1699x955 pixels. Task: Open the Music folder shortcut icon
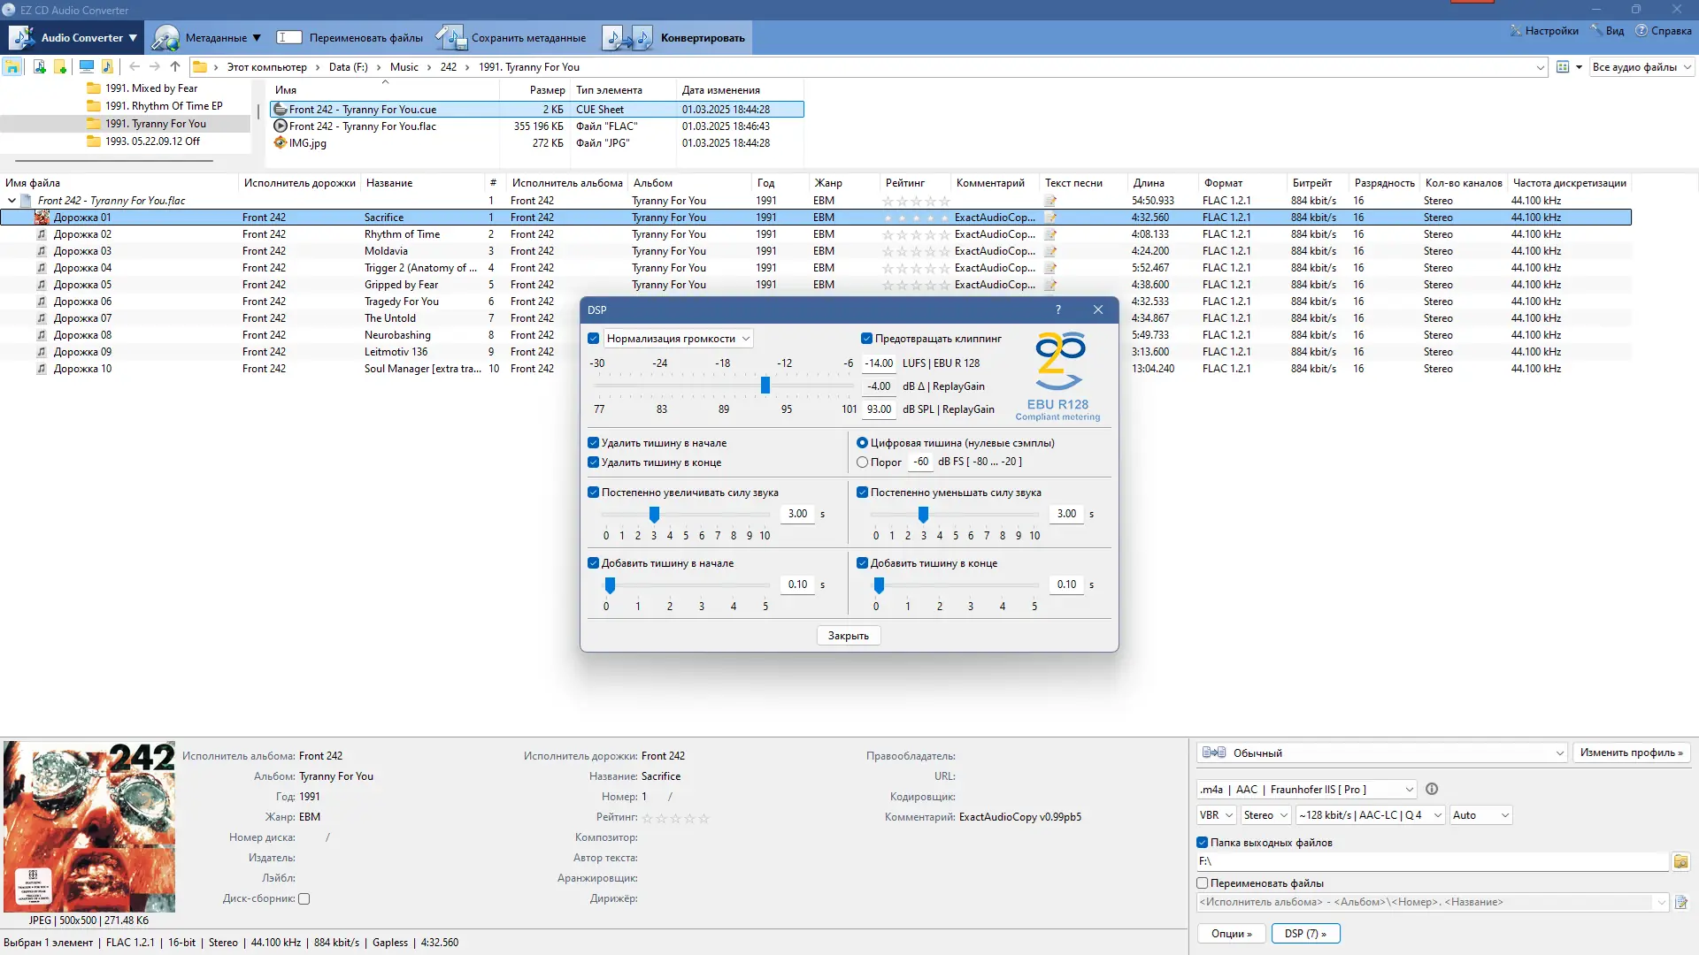[x=107, y=66]
